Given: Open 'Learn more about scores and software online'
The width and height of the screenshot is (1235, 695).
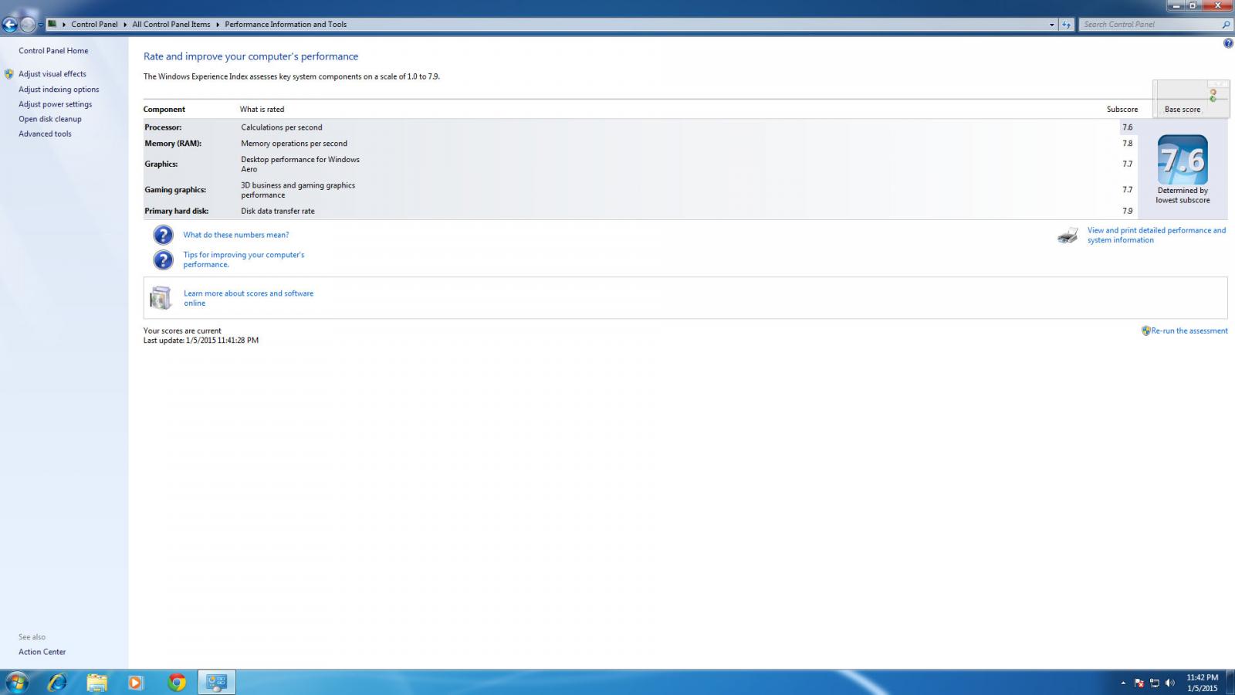Looking at the screenshot, I should pos(249,298).
